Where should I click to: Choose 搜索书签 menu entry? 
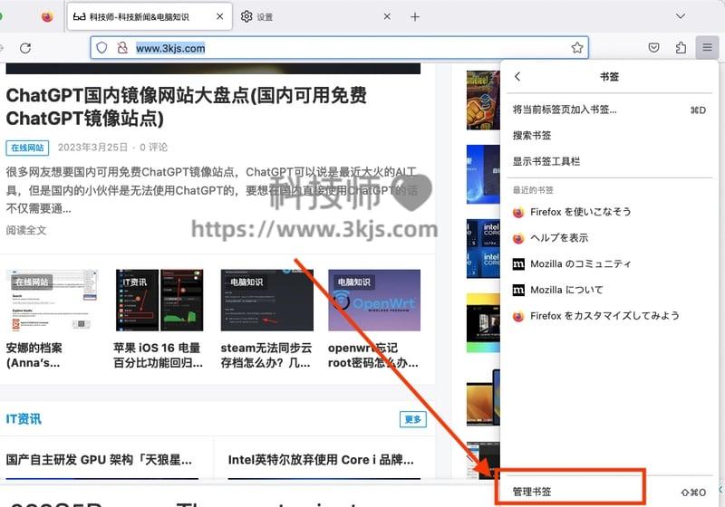[x=609, y=136]
